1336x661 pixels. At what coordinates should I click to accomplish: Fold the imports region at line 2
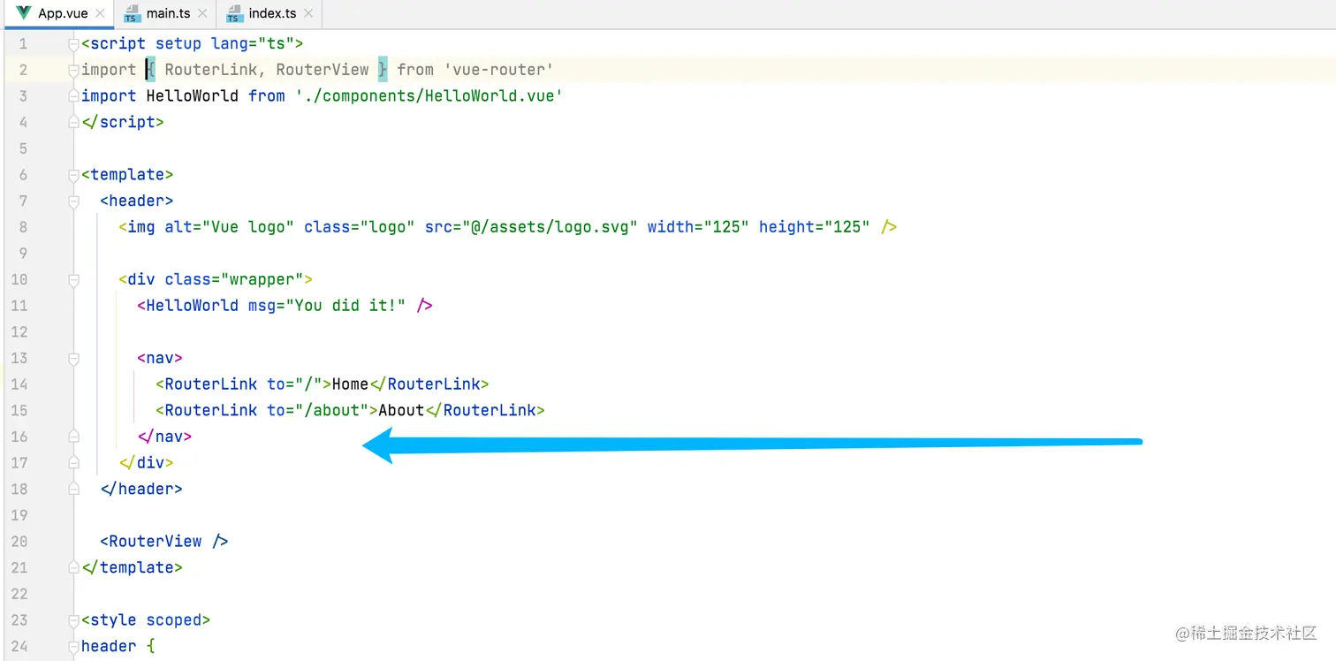pyautogui.click(x=74, y=70)
